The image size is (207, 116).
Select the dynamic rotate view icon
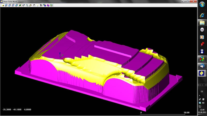31,5
